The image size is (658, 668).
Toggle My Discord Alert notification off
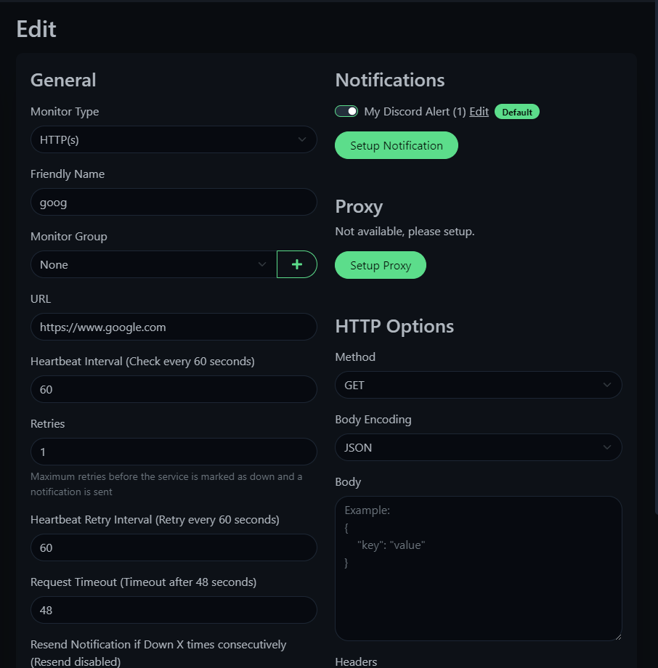[x=346, y=111]
